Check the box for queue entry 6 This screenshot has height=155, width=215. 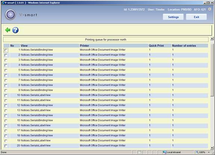click(6, 75)
